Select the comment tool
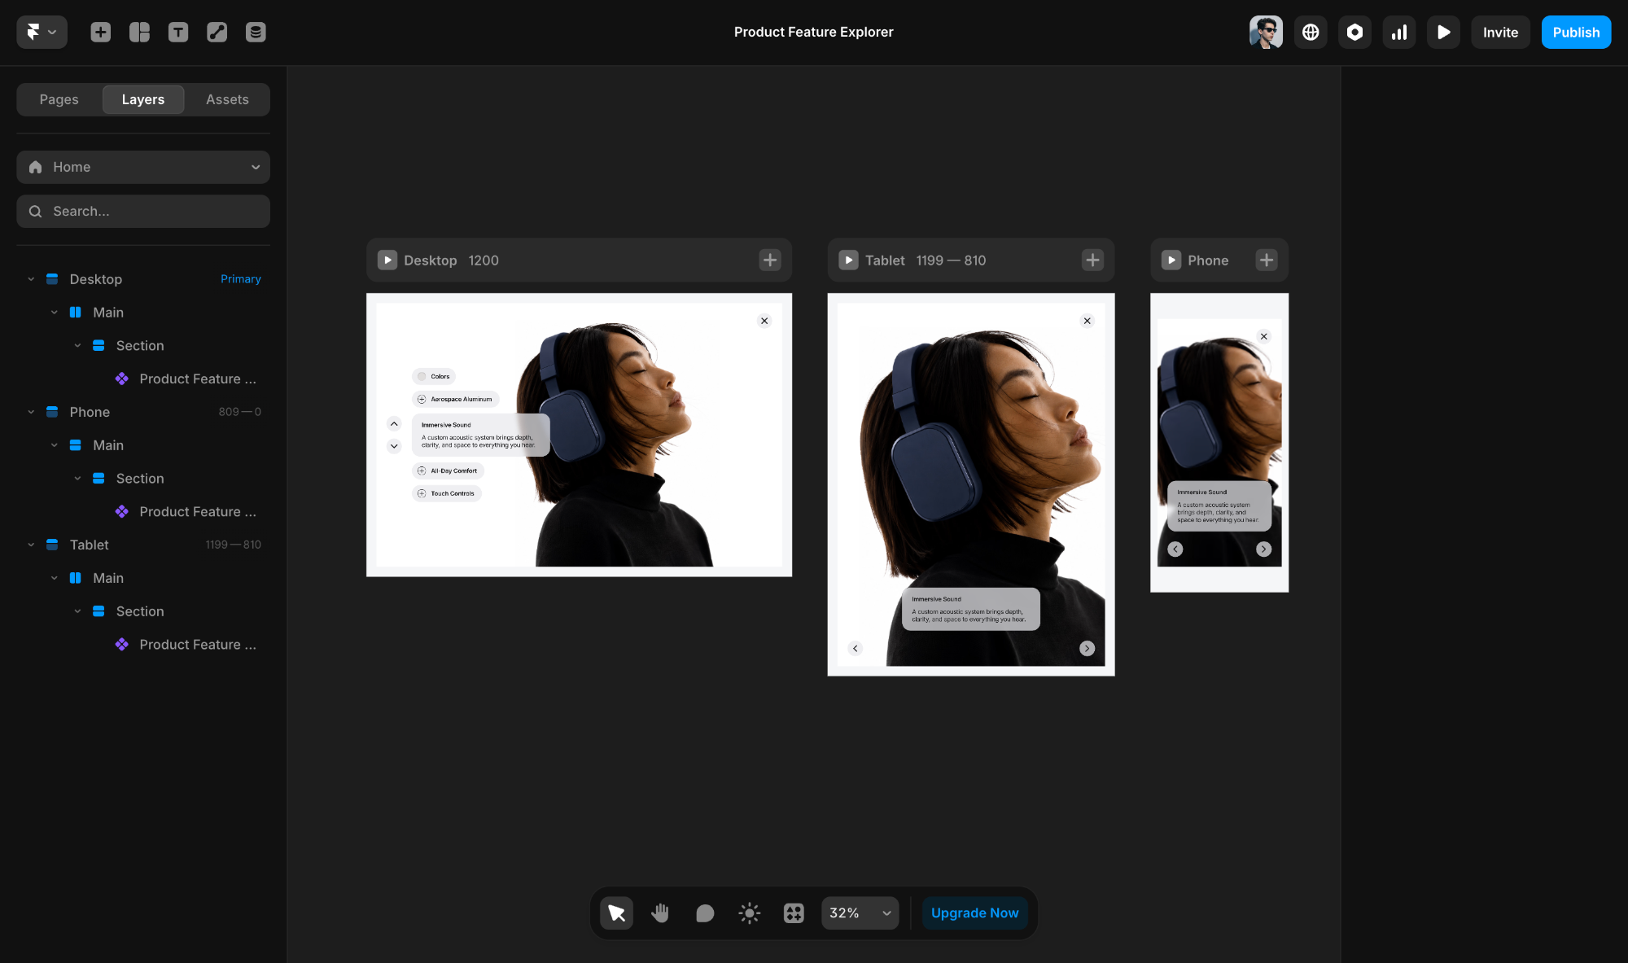The image size is (1628, 963). (x=705, y=913)
